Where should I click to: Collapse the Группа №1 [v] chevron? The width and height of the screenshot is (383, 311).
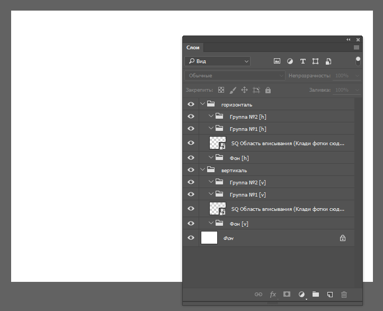tap(211, 194)
